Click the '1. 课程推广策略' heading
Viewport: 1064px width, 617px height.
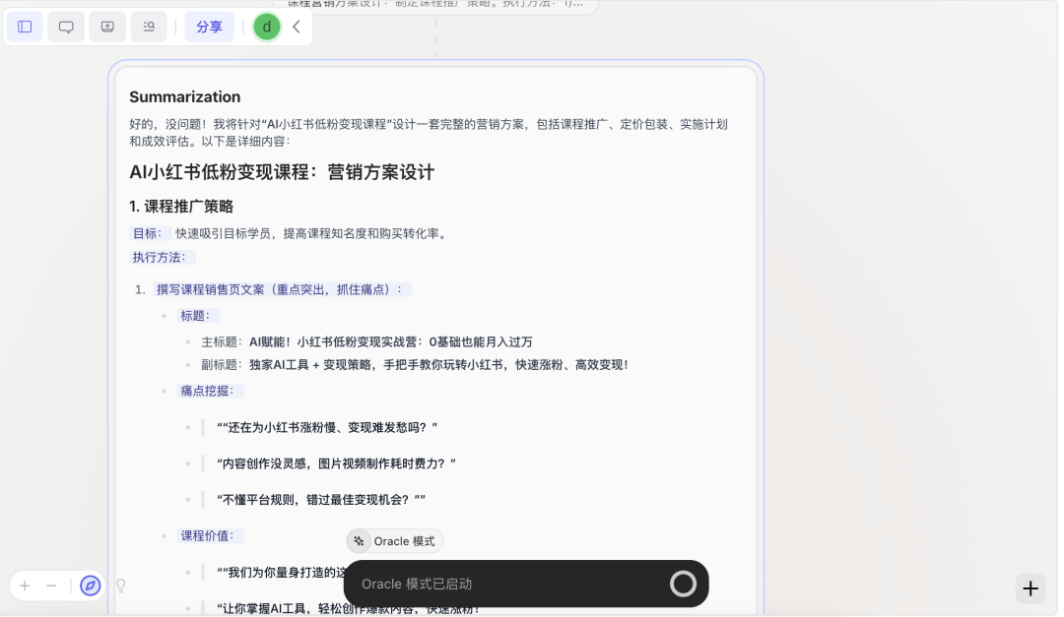(182, 206)
